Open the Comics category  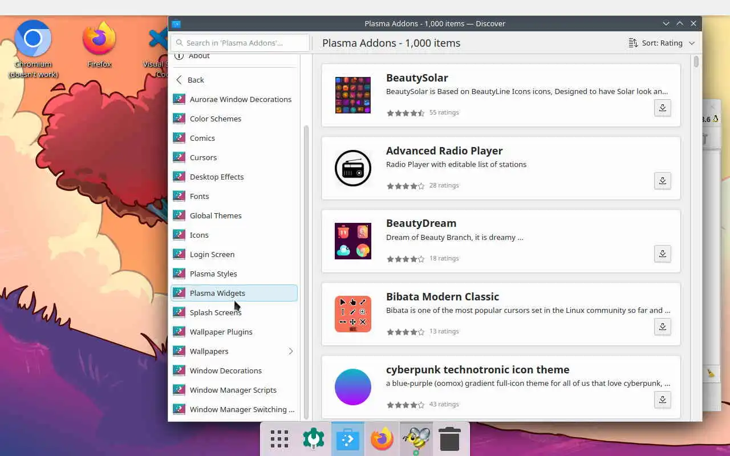pos(234,138)
